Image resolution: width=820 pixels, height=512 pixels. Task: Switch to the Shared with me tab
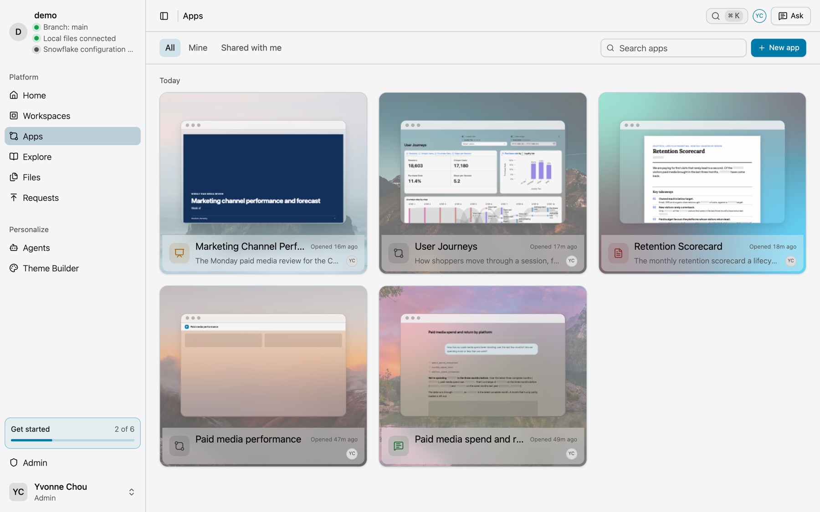[x=251, y=48]
